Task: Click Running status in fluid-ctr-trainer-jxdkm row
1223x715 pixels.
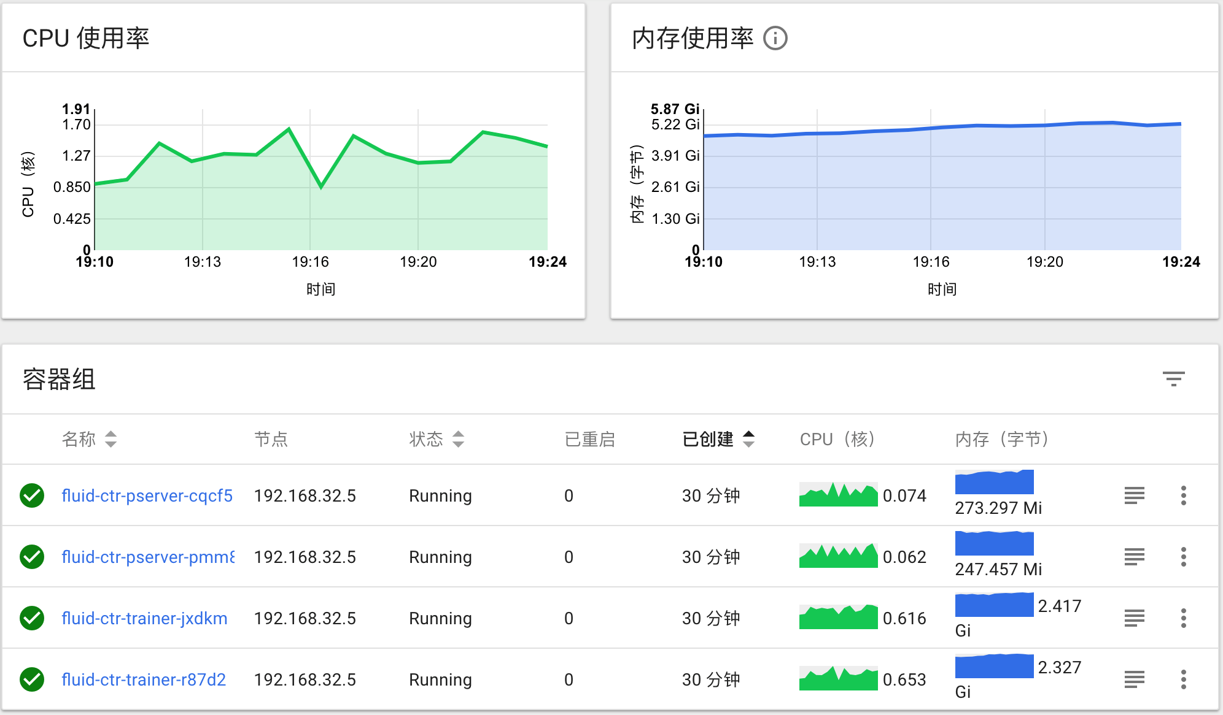Action: pos(440,618)
